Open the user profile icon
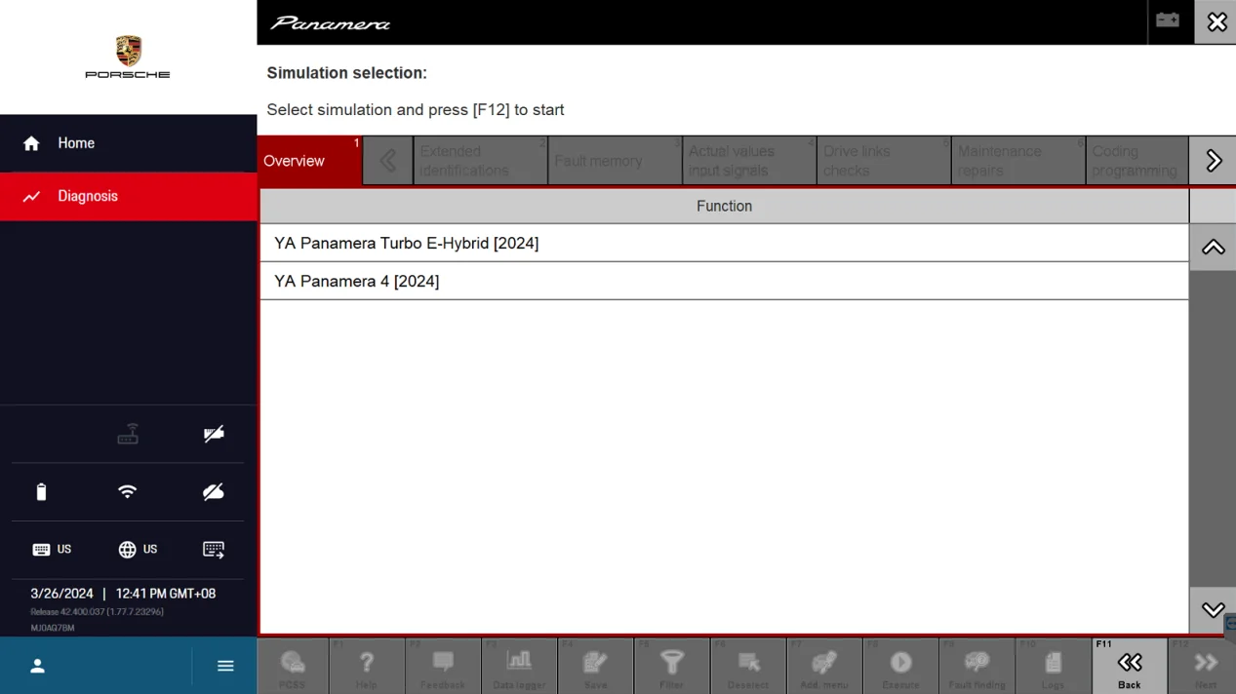 (x=37, y=666)
